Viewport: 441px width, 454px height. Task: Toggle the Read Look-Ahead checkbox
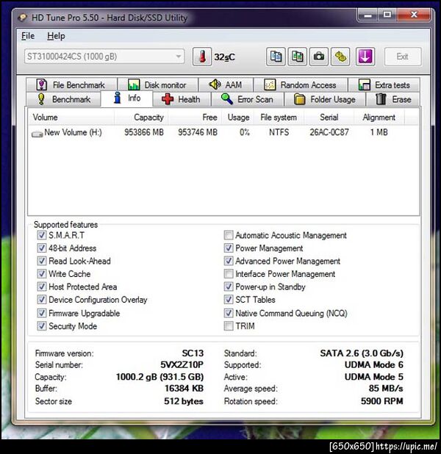point(41,261)
